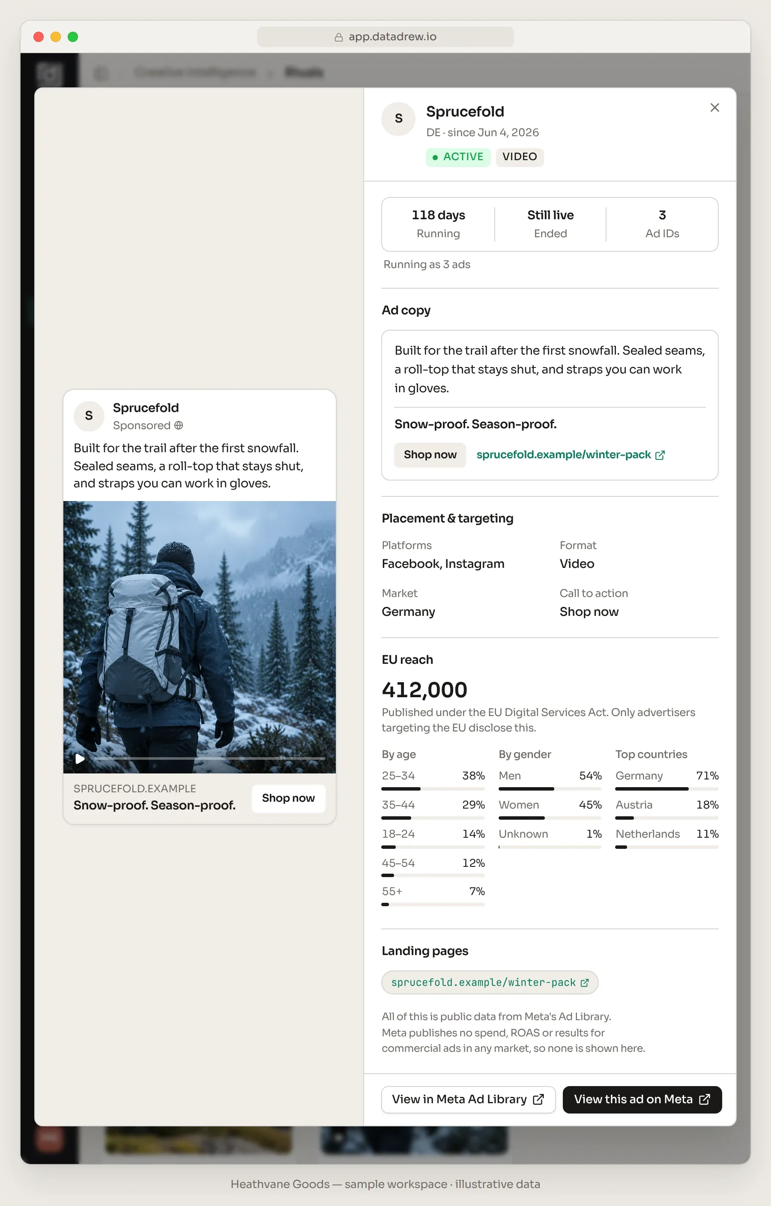This screenshot has width=771, height=1206.
Task: Click the Women 45% gender row
Action: (550, 809)
